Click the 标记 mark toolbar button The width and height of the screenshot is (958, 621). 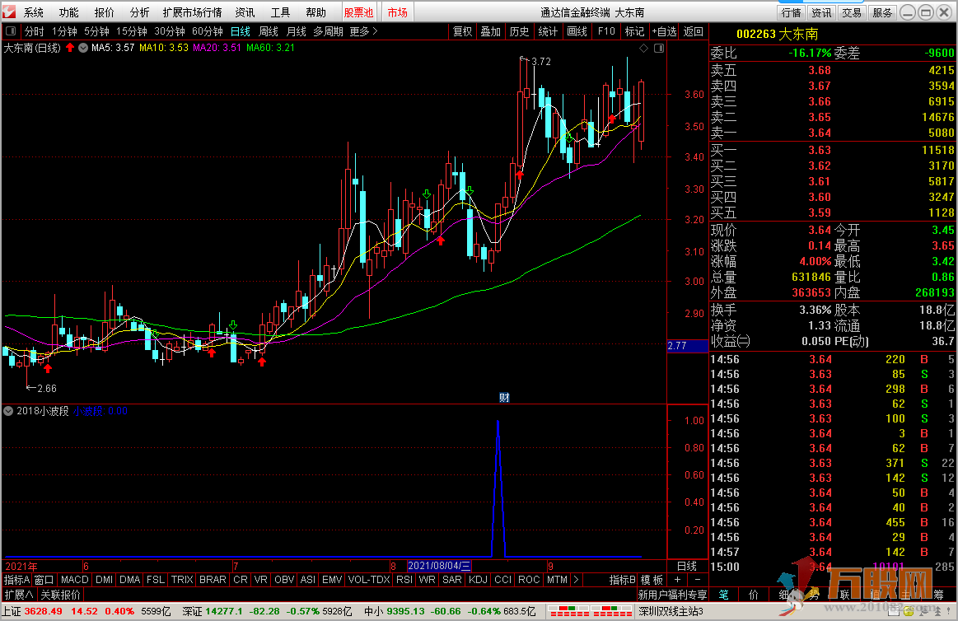tap(634, 31)
